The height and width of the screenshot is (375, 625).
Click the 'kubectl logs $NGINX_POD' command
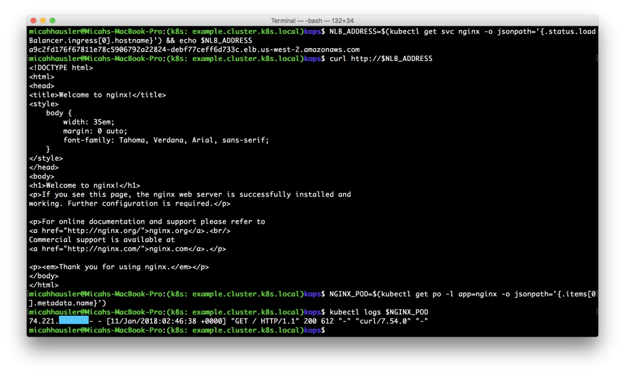point(378,312)
